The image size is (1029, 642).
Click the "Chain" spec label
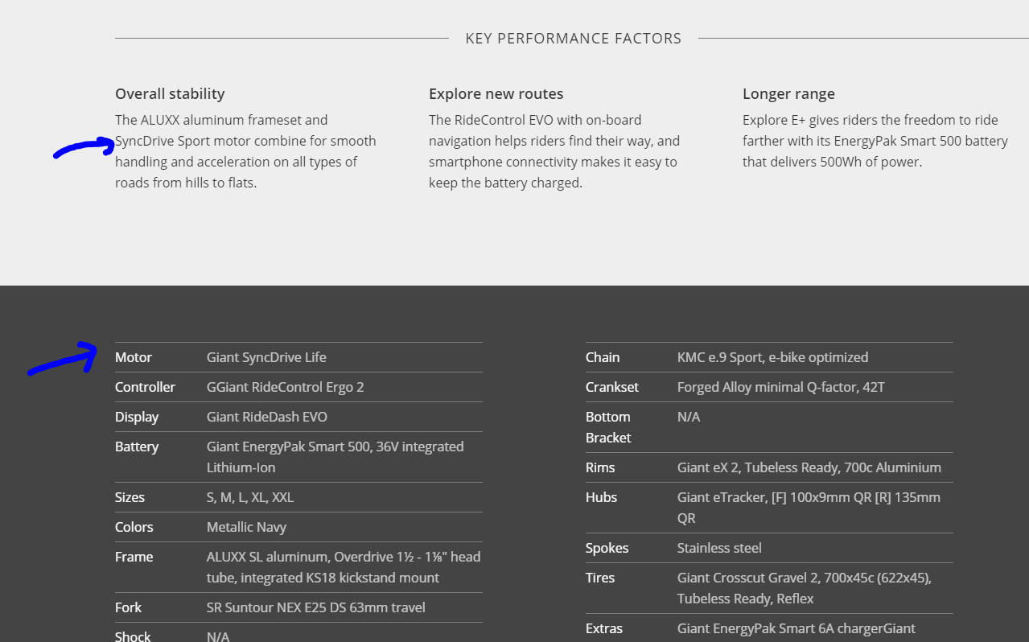pos(603,357)
